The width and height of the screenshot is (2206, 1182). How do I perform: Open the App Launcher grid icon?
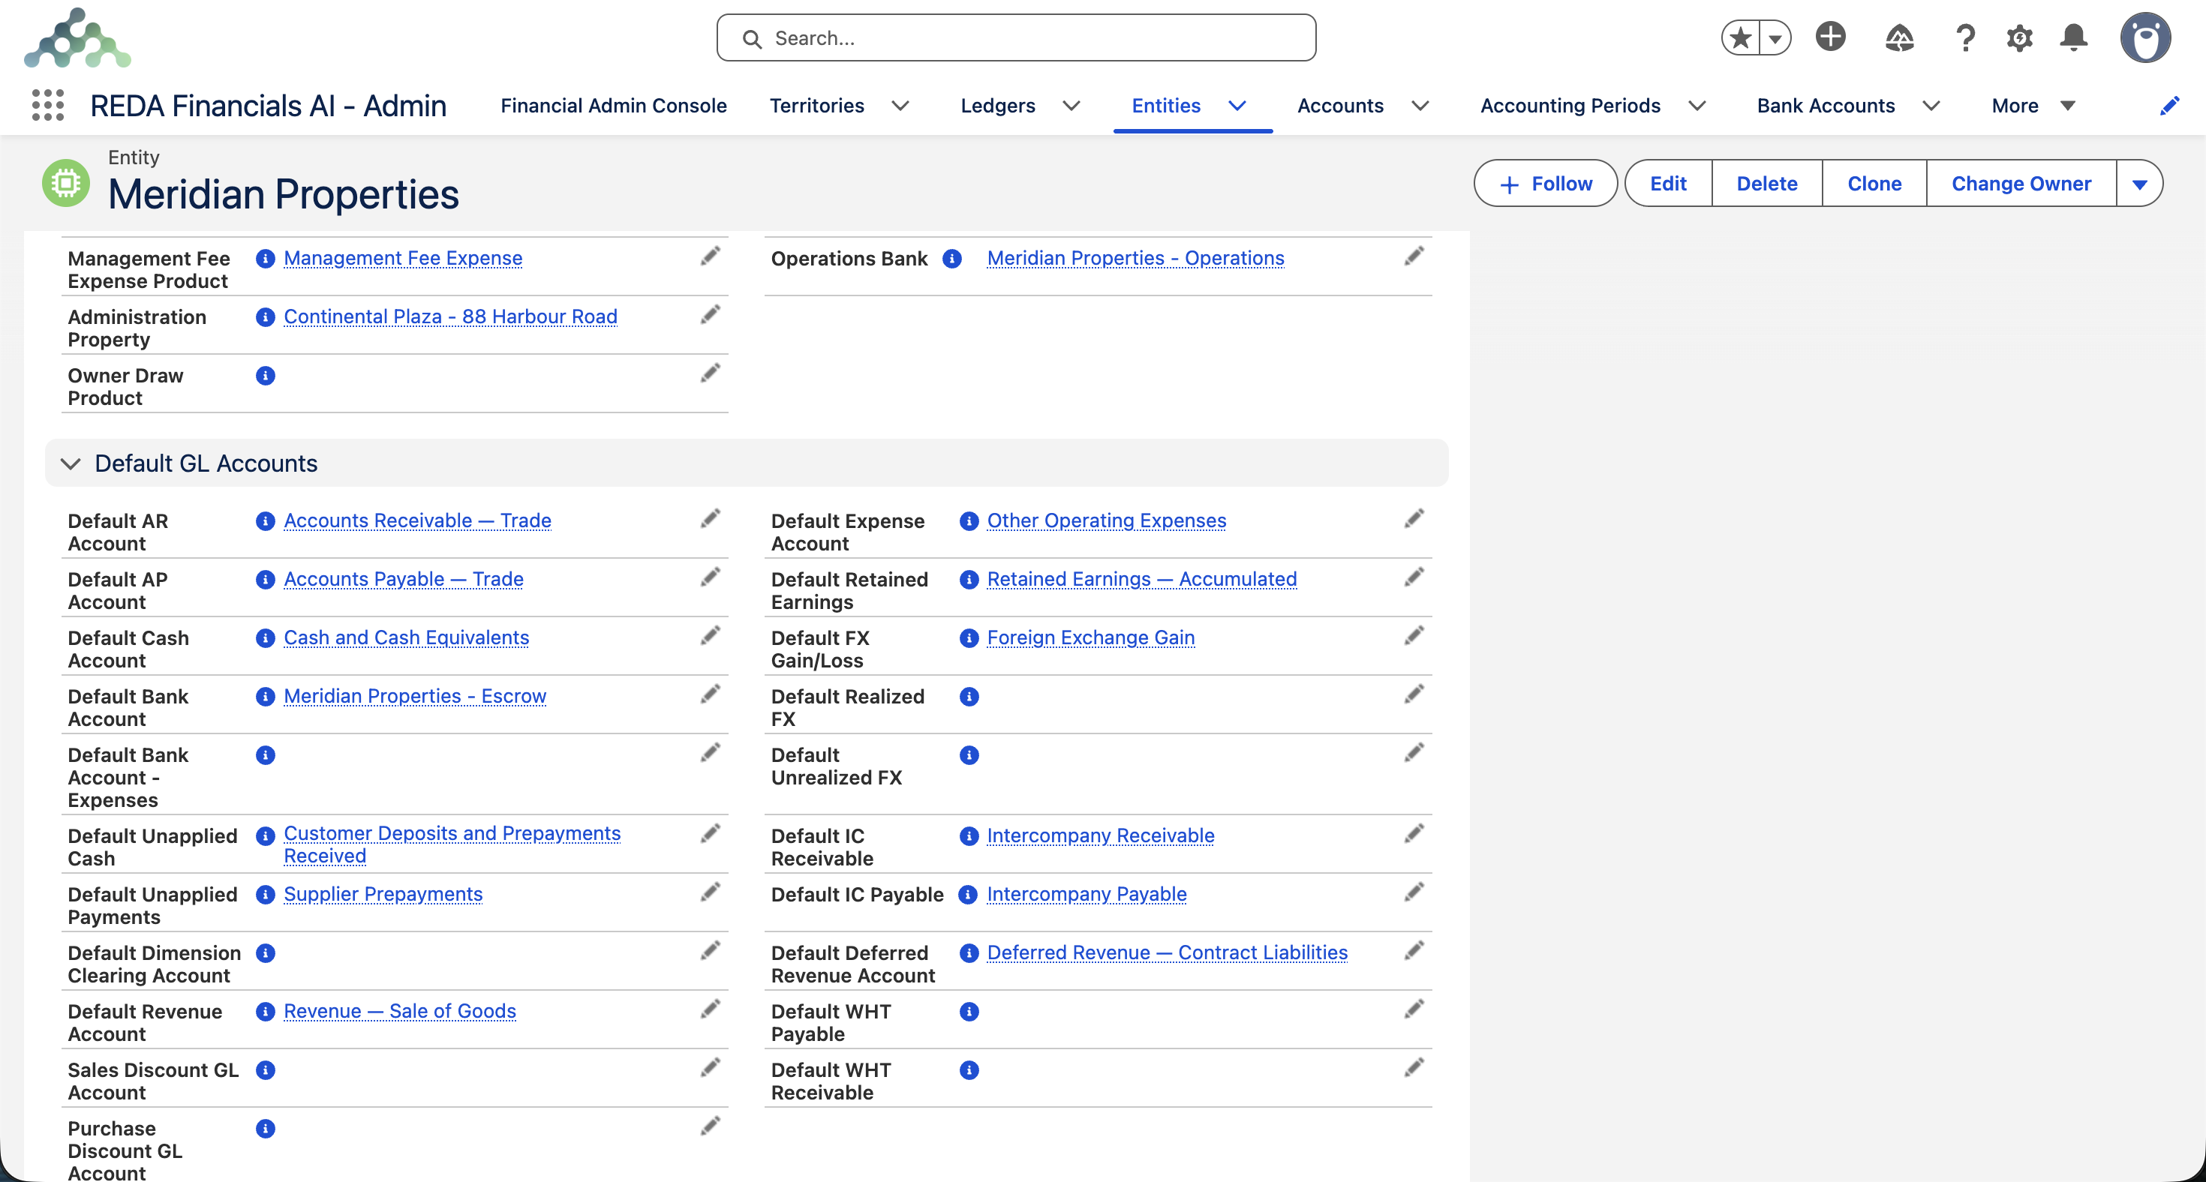tap(48, 105)
